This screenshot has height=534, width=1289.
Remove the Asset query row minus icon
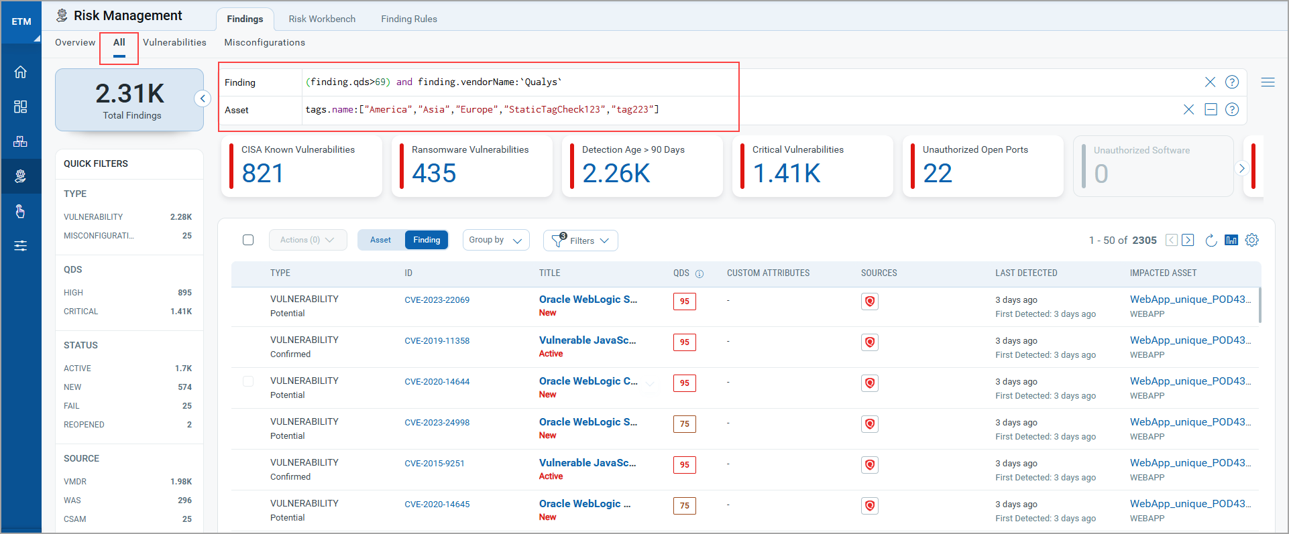coord(1211,109)
